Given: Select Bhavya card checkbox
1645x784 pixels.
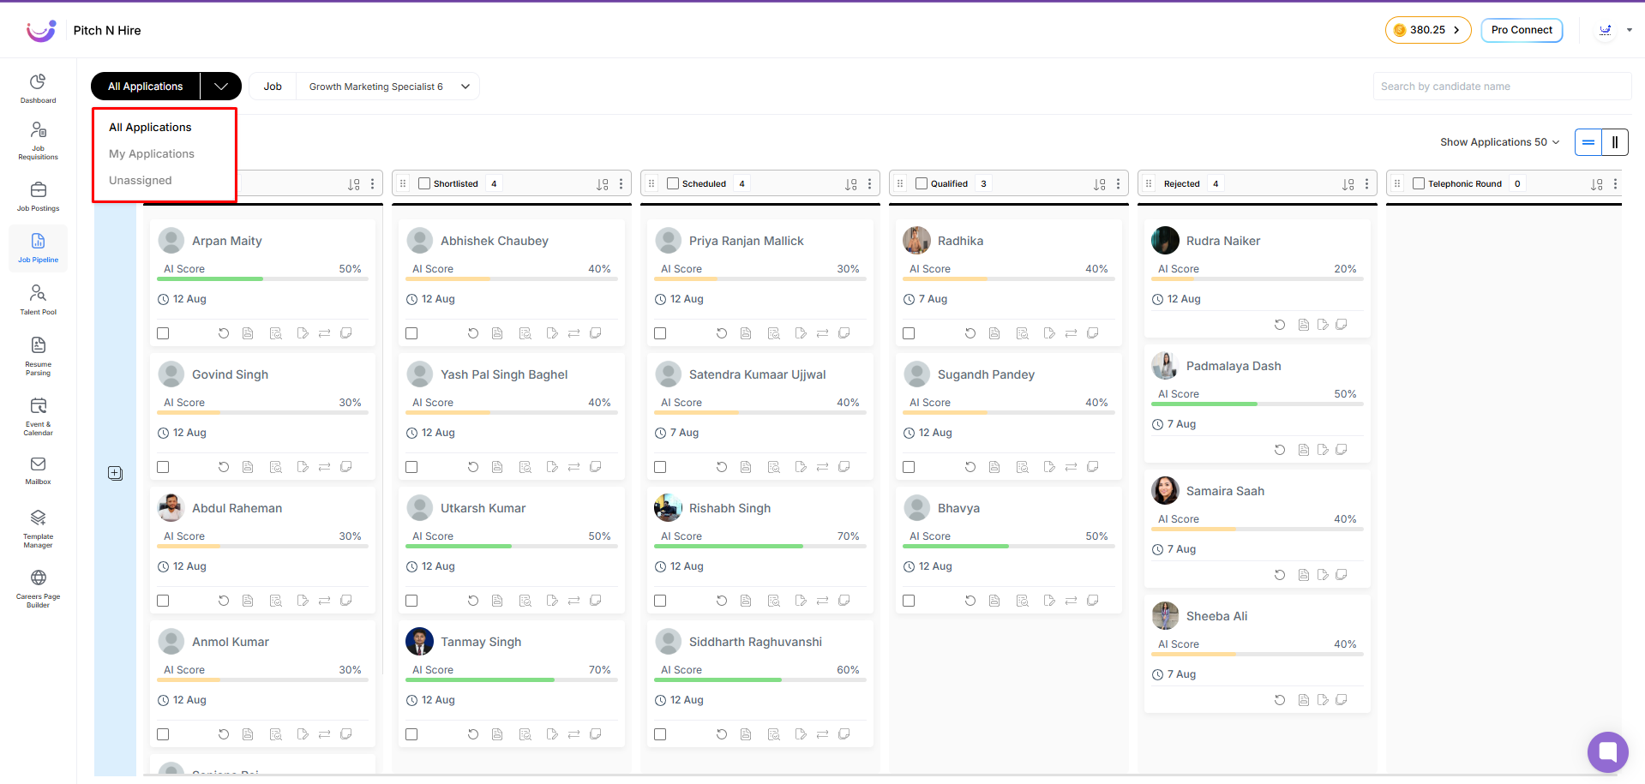Looking at the screenshot, I should click(909, 601).
